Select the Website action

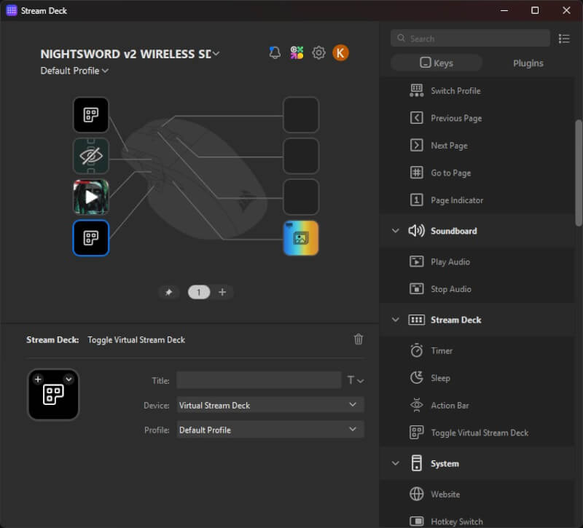pyautogui.click(x=477, y=494)
